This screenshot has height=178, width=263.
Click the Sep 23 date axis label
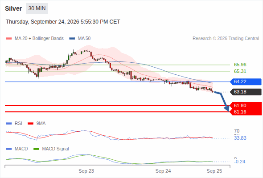86,171
